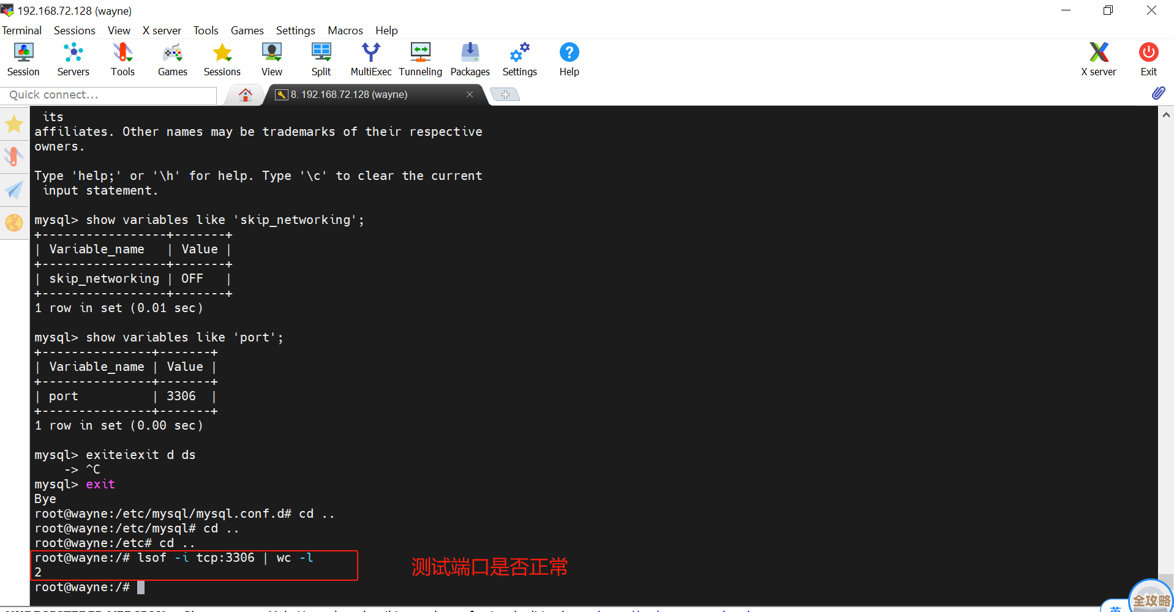Click the globe icon in the sidebar
Viewport: 1174px width, 612px height.
(14, 223)
